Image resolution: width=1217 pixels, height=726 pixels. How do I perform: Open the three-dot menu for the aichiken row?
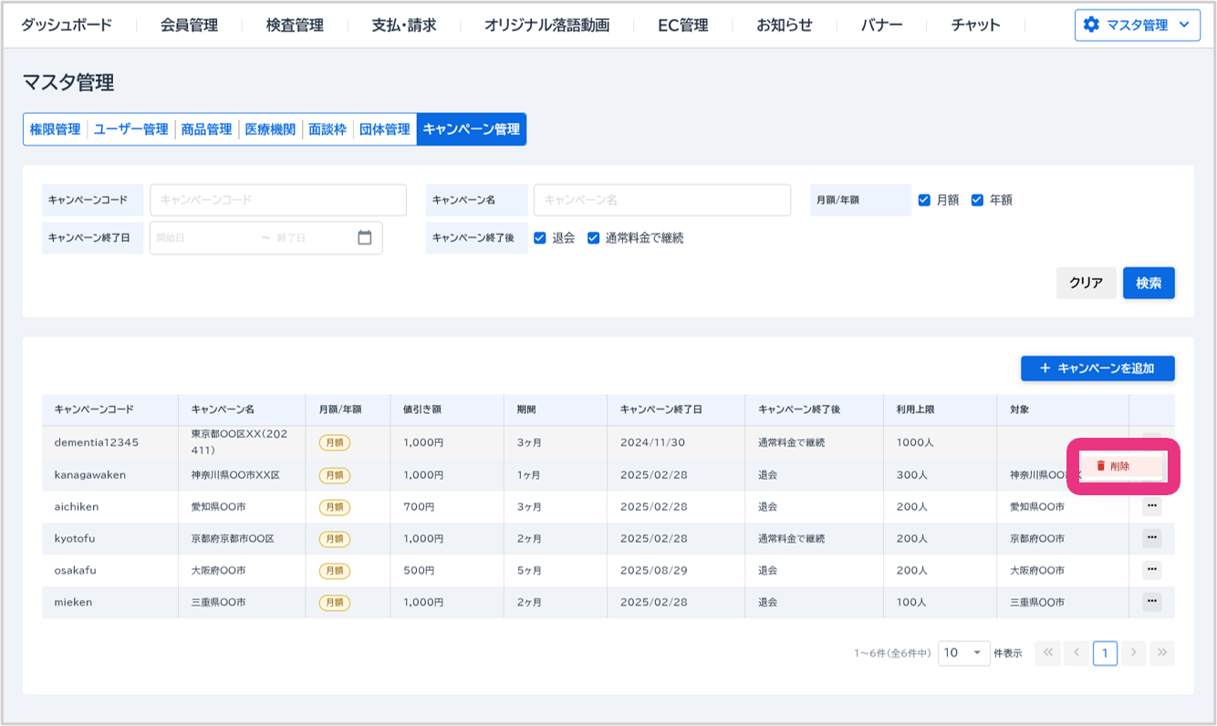tap(1151, 506)
